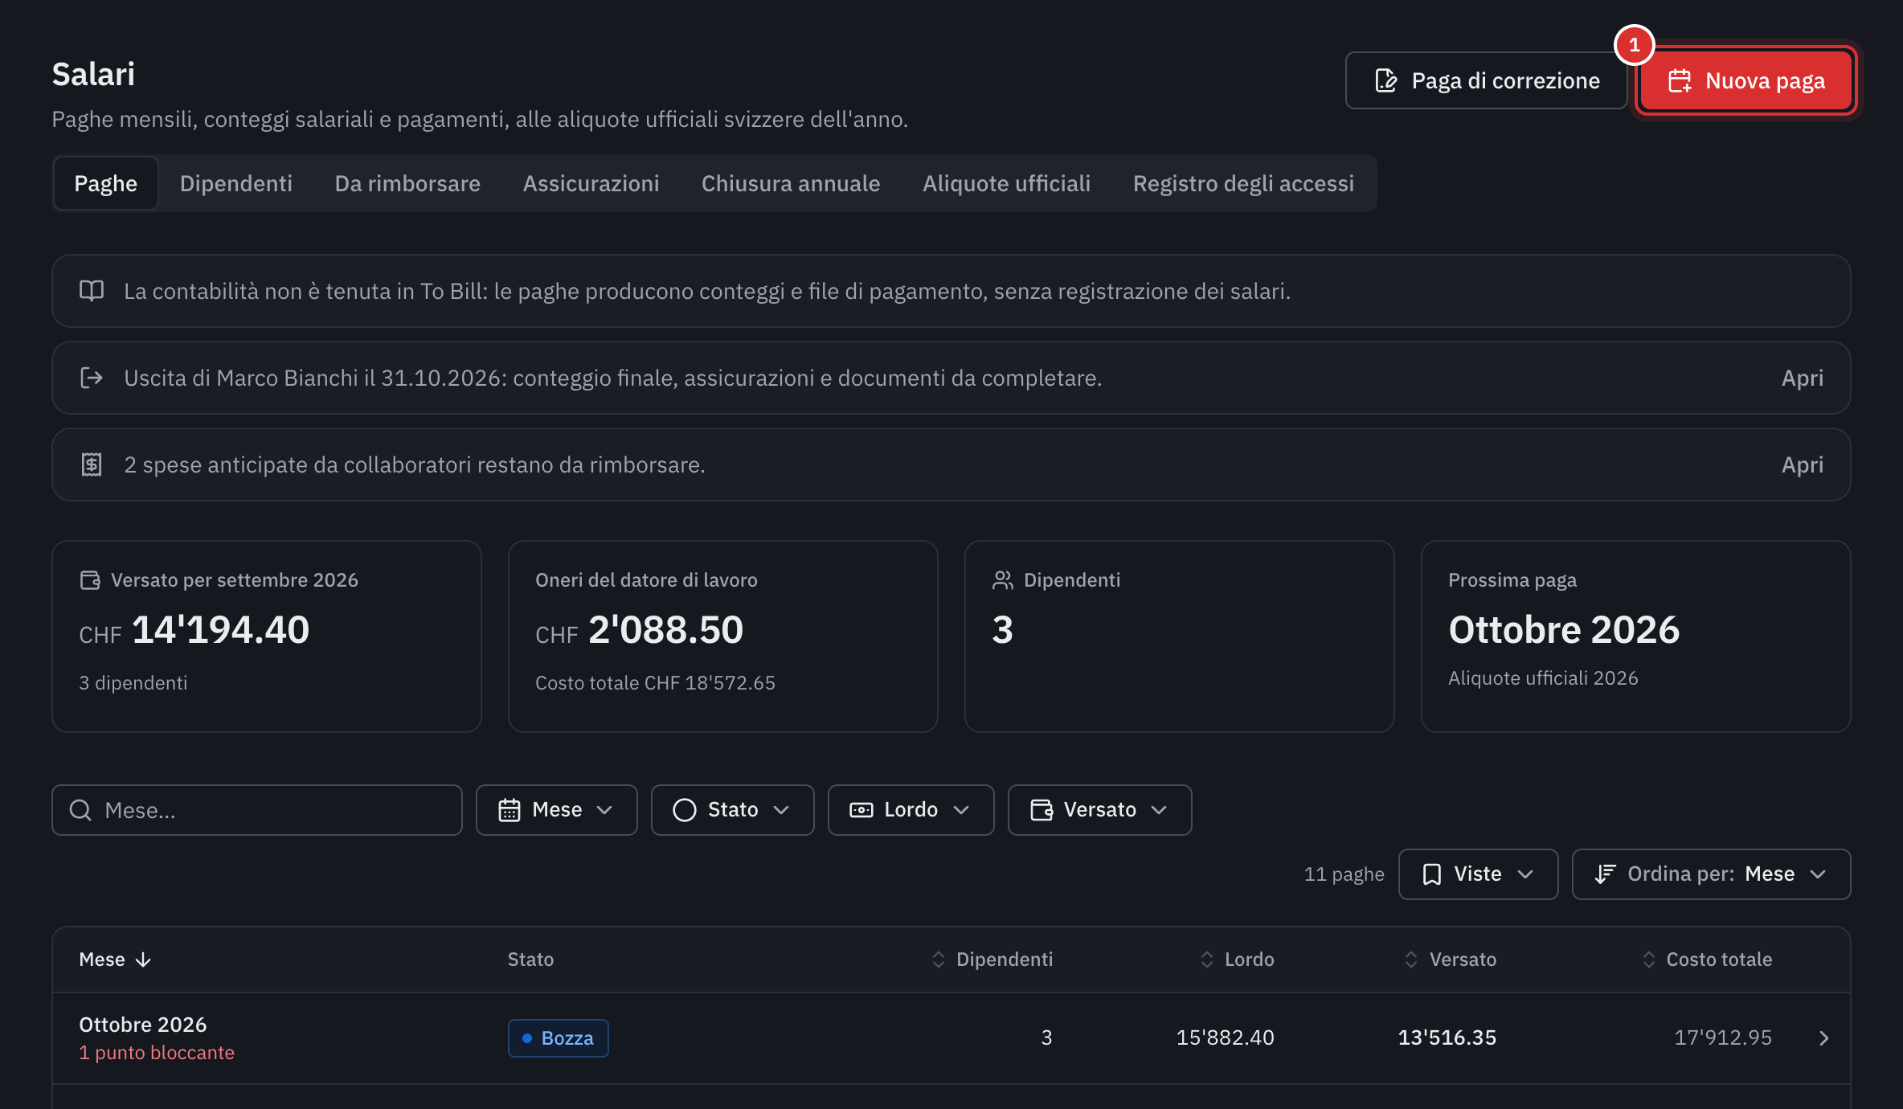Open the Aliquote ufficiali tab

[1006, 183]
